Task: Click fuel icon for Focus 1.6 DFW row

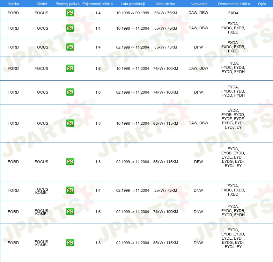Action: pyautogui.click(x=70, y=92)
